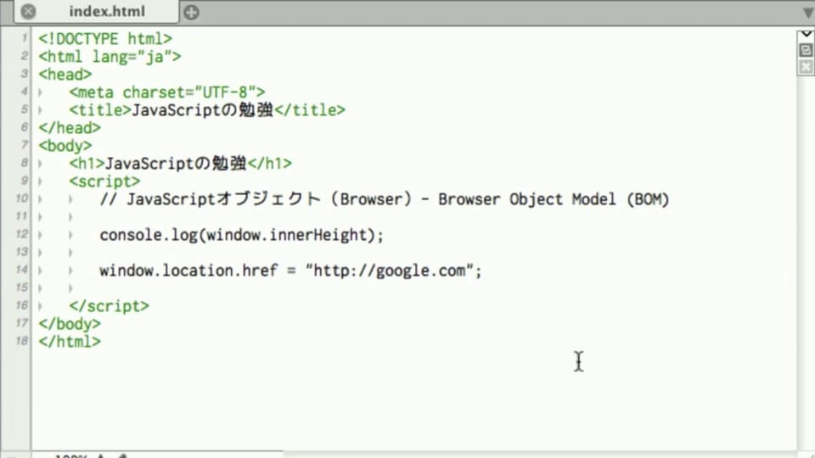815x458 pixels.
Task: Close the index.html tab using its X icon
Action: coord(29,11)
